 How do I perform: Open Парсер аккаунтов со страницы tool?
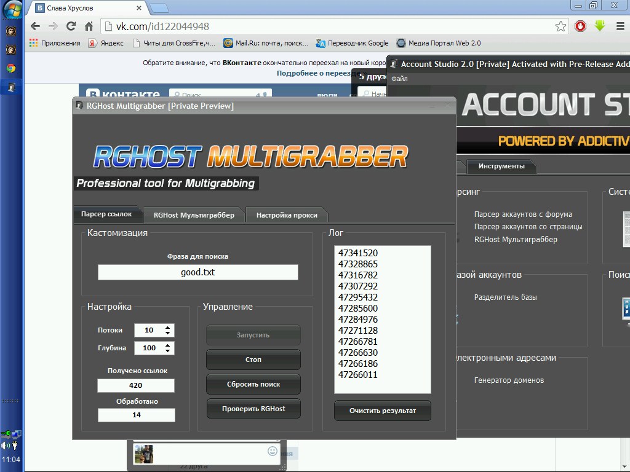click(x=528, y=227)
